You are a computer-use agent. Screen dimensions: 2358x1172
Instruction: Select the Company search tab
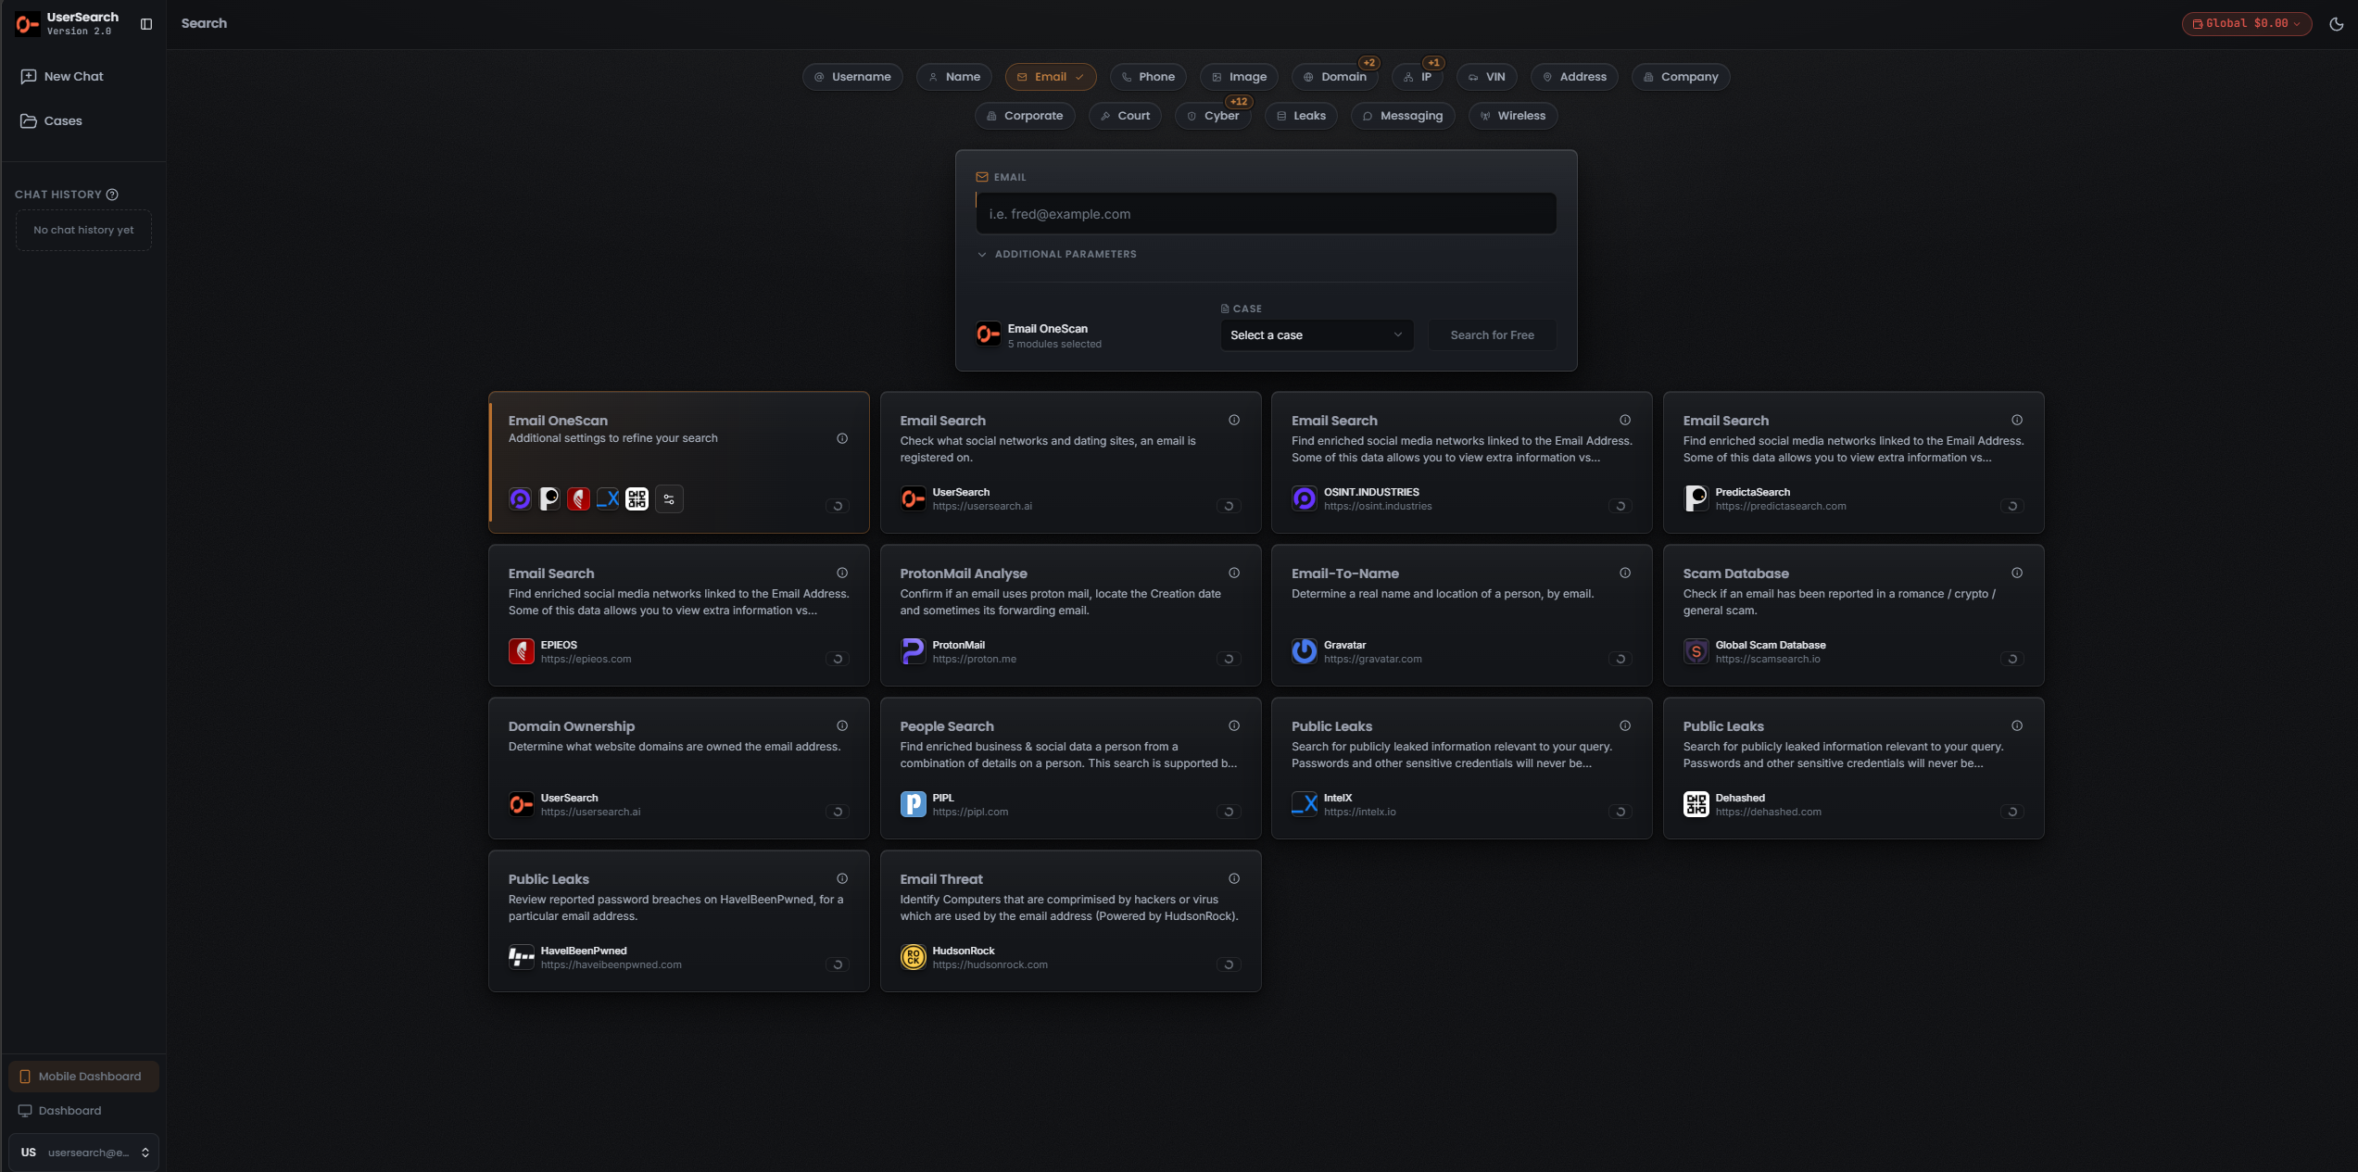point(1681,77)
